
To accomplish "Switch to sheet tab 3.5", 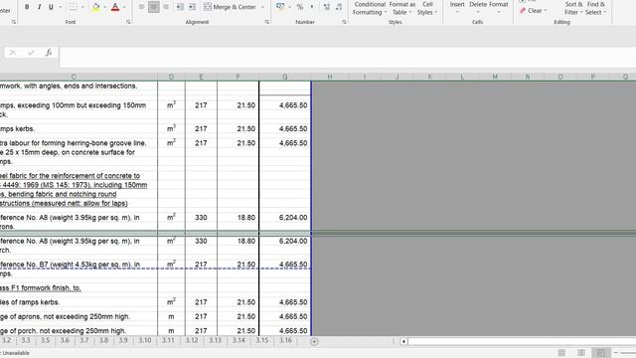I will [45, 340].
